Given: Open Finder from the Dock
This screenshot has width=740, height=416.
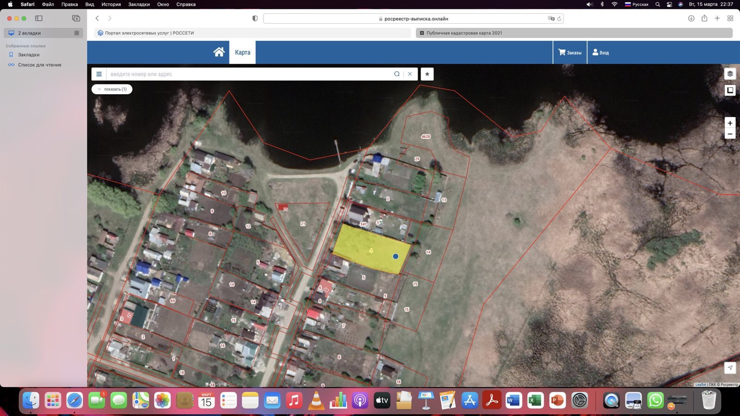Looking at the screenshot, I should (x=31, y=400).
